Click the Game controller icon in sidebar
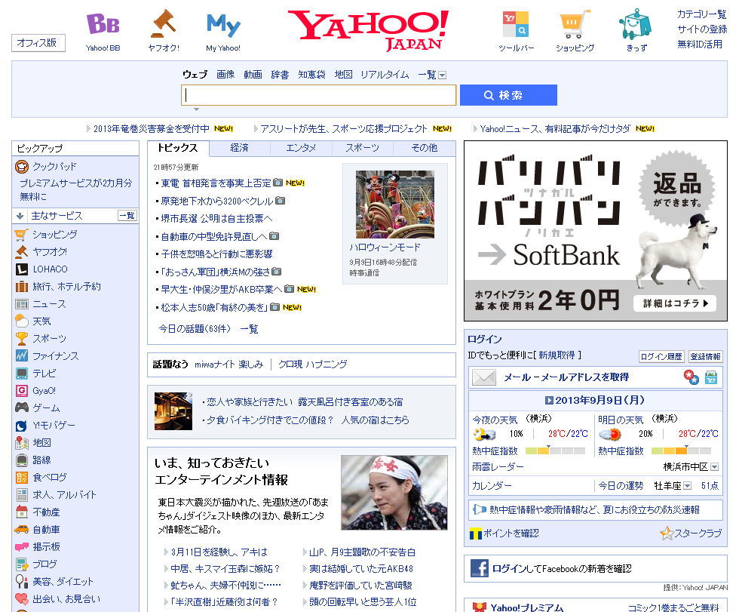Viewport: 739px width, 612px height. (x=22, y=407)
